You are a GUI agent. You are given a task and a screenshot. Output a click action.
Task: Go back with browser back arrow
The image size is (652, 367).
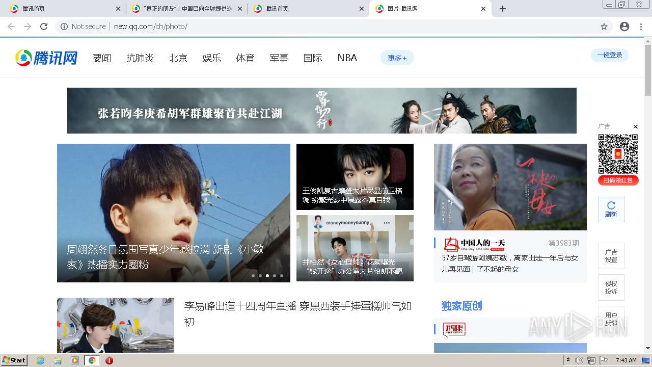point(11,27)
